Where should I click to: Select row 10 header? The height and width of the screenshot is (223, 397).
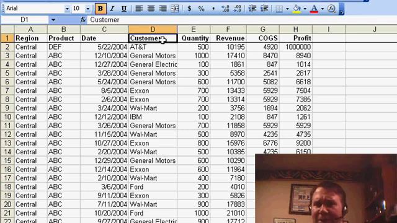click(x=7, y=117)
